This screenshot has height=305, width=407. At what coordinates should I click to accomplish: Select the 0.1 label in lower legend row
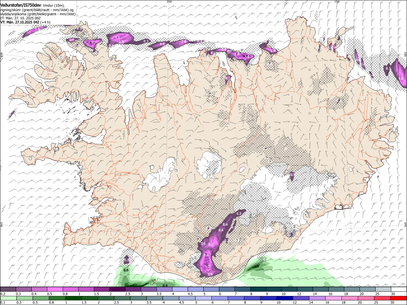point(3,303)
